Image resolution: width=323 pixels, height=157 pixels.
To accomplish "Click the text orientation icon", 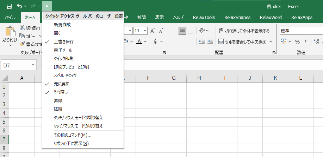I will tap(201, 31).
